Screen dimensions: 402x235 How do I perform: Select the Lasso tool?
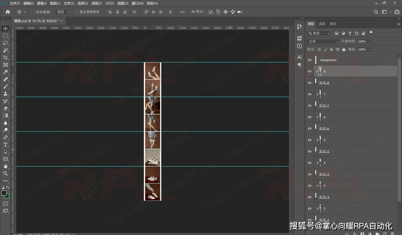pos(6,43)
